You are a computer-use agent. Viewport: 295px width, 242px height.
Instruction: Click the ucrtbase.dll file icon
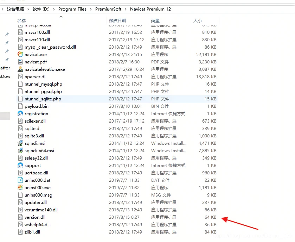20,173
